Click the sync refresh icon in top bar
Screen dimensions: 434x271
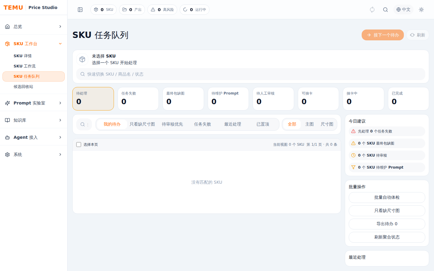point(372,10)
